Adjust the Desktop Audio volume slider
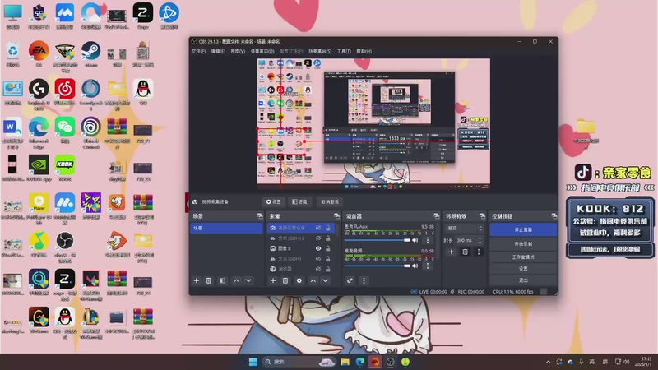 [377, 266]
